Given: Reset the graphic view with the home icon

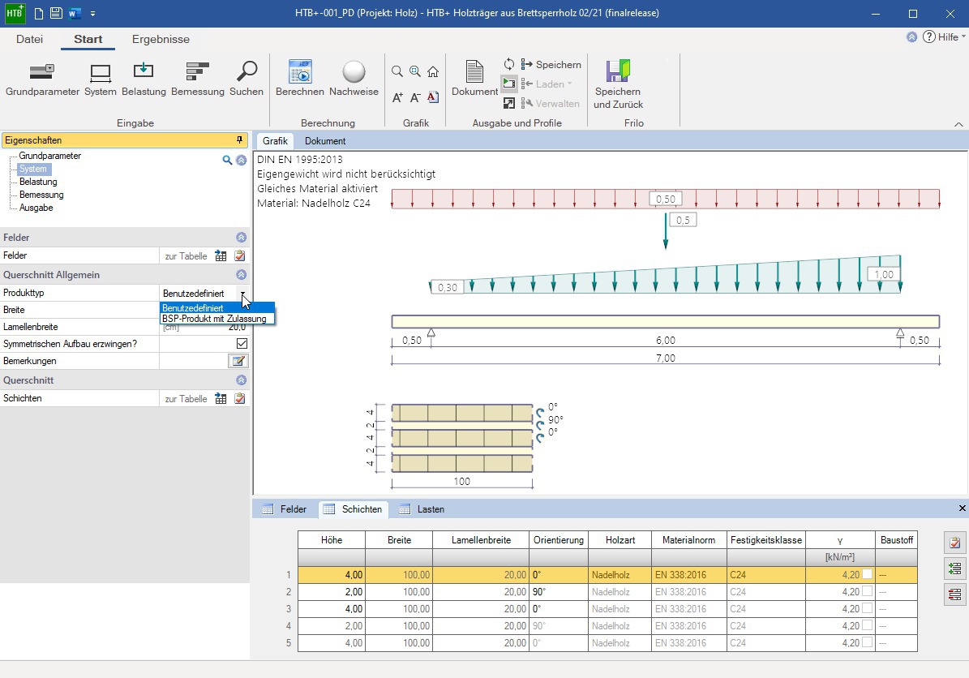Looking at the screenshot, I should (433, 71).
